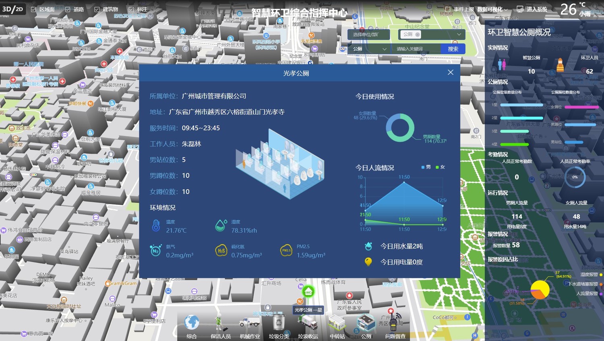The width and height of the screenshot is (604, 341).
Task: Click the 所属单位 value 广州城市管理有限公司
Action: 214,96
